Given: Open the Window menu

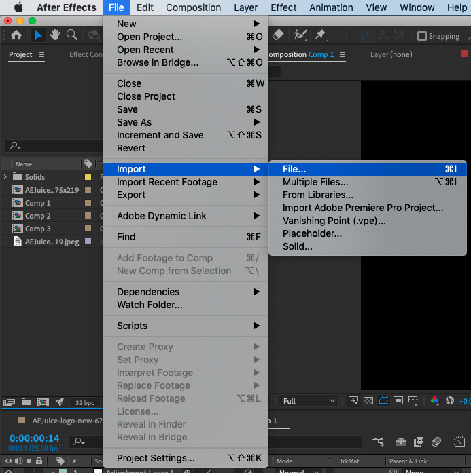Looking at the screenshot, I should (417, 7).
